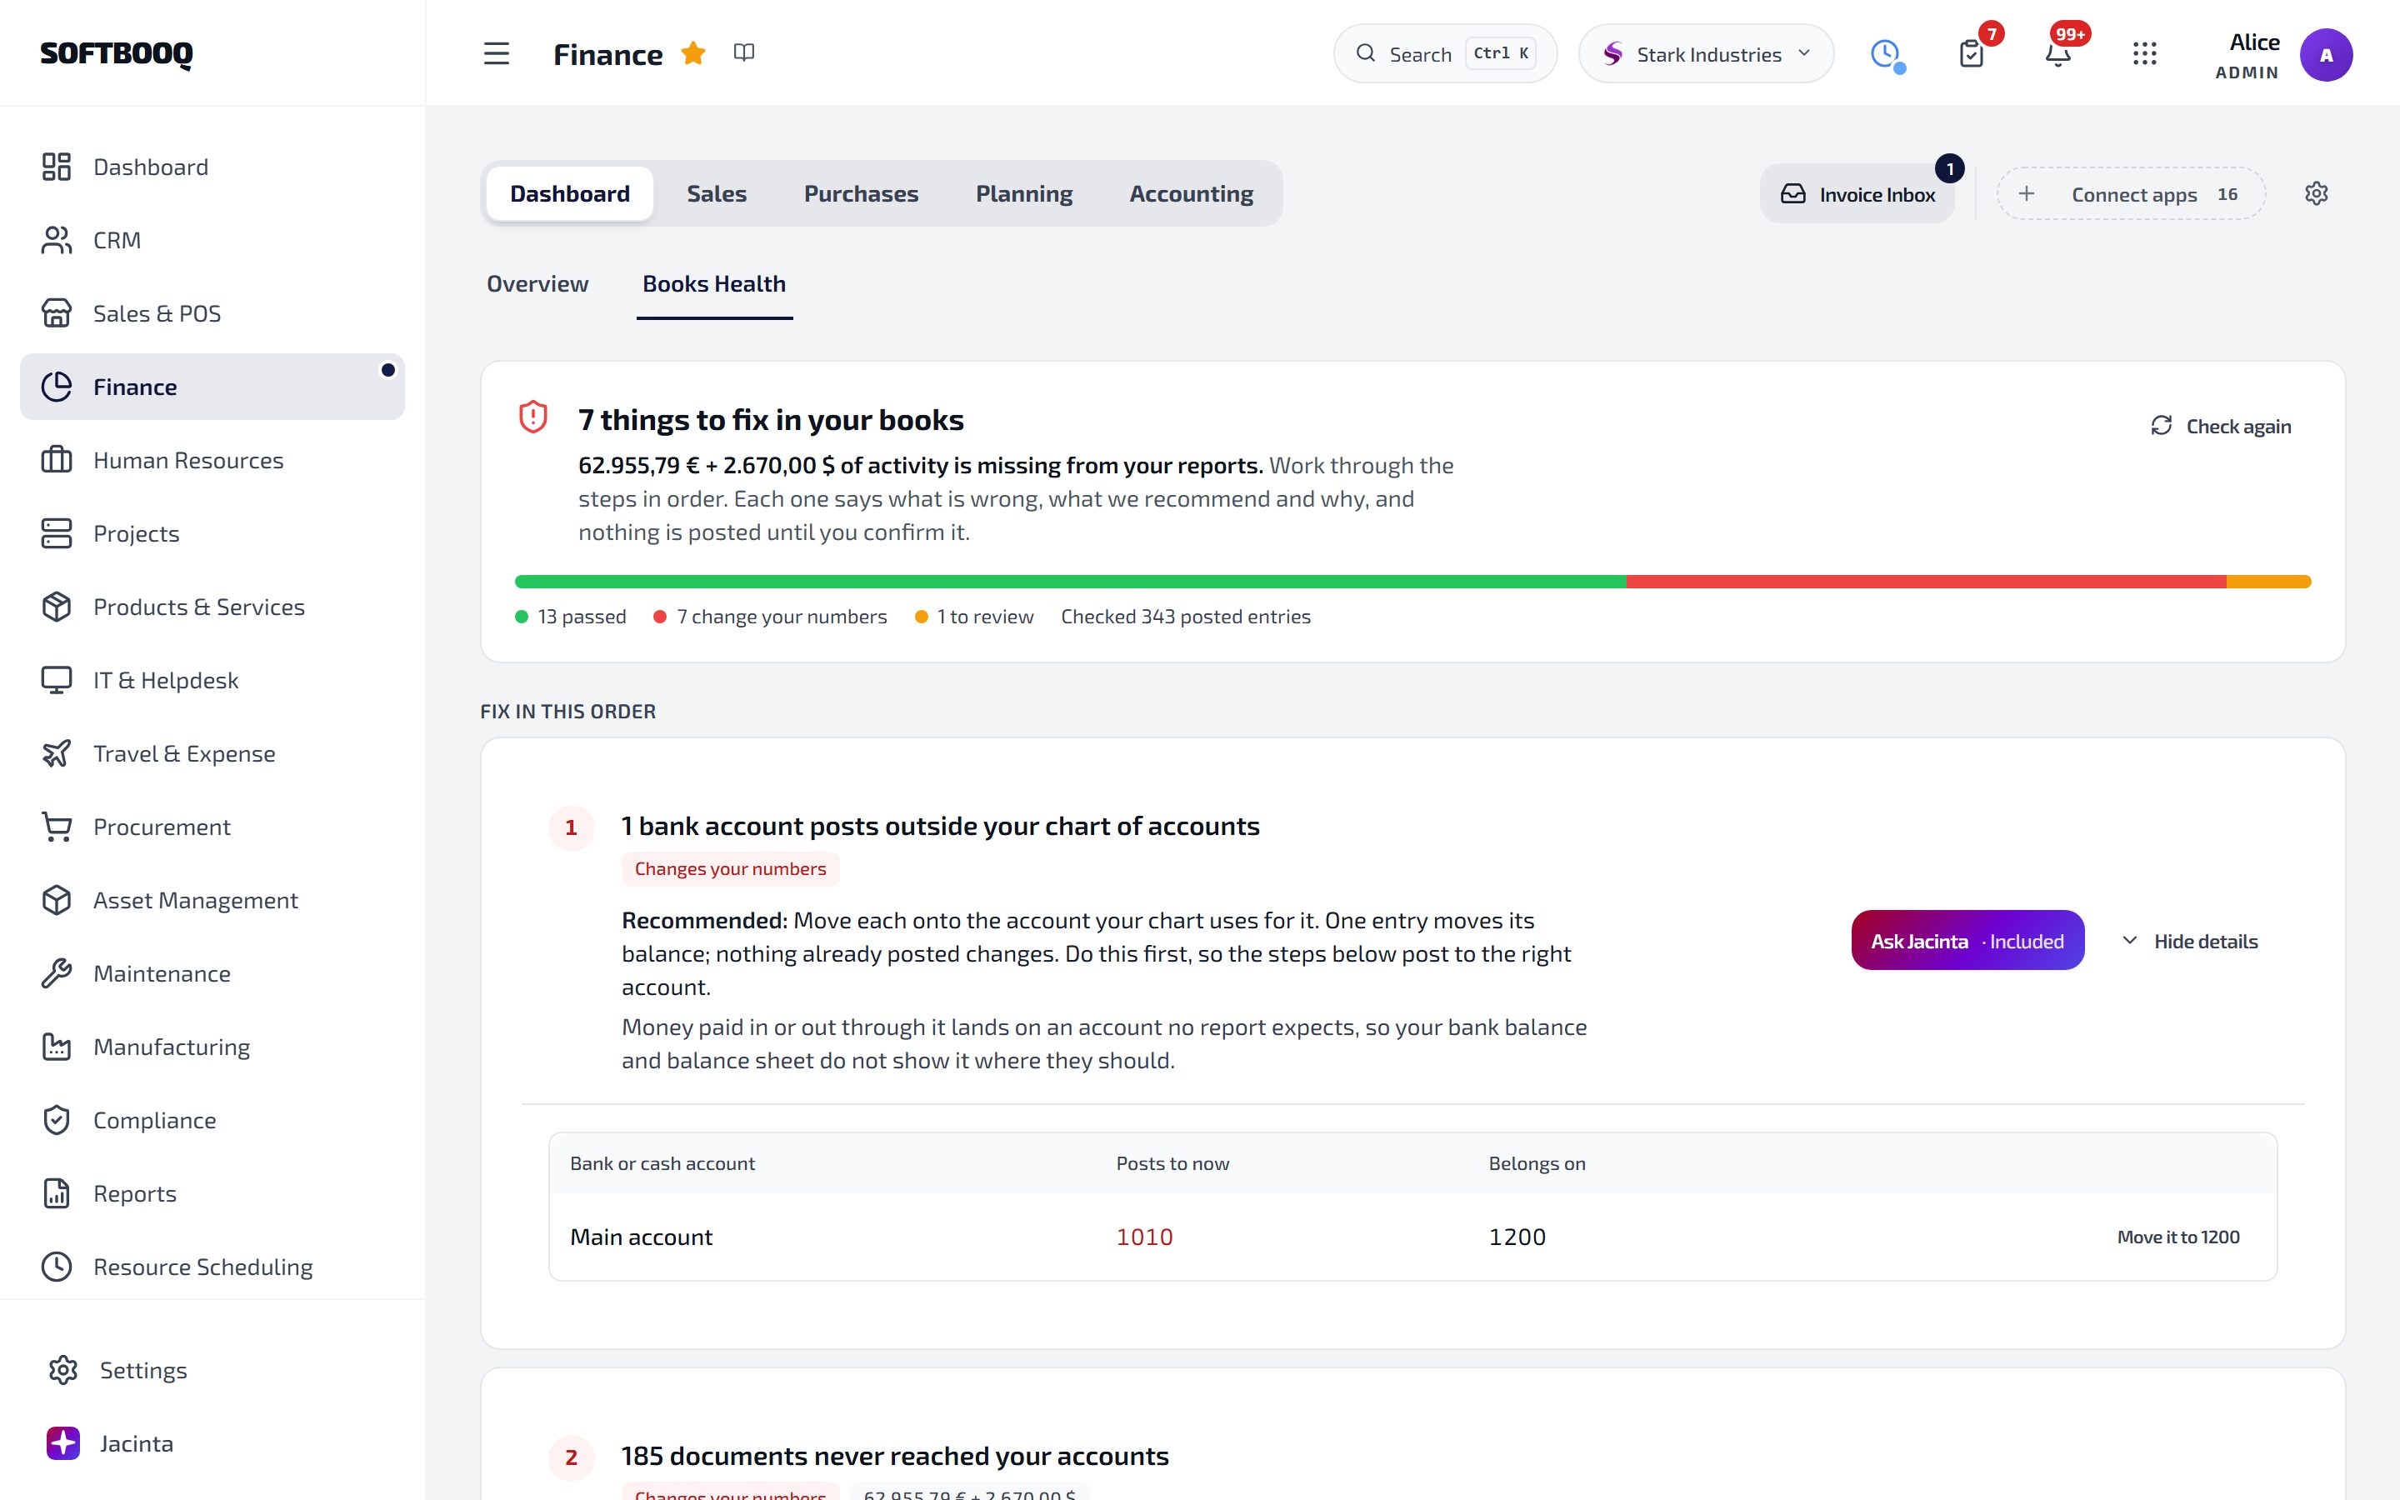This screenshot has width=2400, height=1500.
Task: Switch to the Planning tab
Action: (1023, 193)
